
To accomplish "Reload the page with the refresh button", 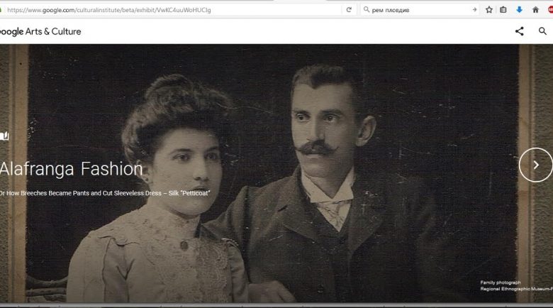I will (x=349, y=10).
